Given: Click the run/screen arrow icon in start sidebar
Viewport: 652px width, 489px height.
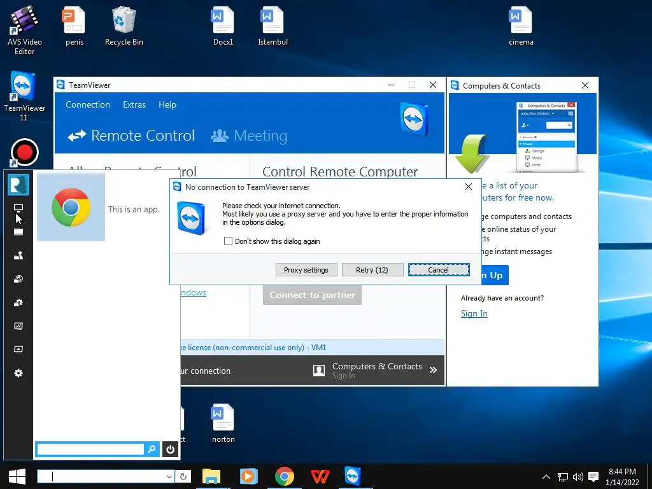Looking at the screenshot, I should (18, 350).
